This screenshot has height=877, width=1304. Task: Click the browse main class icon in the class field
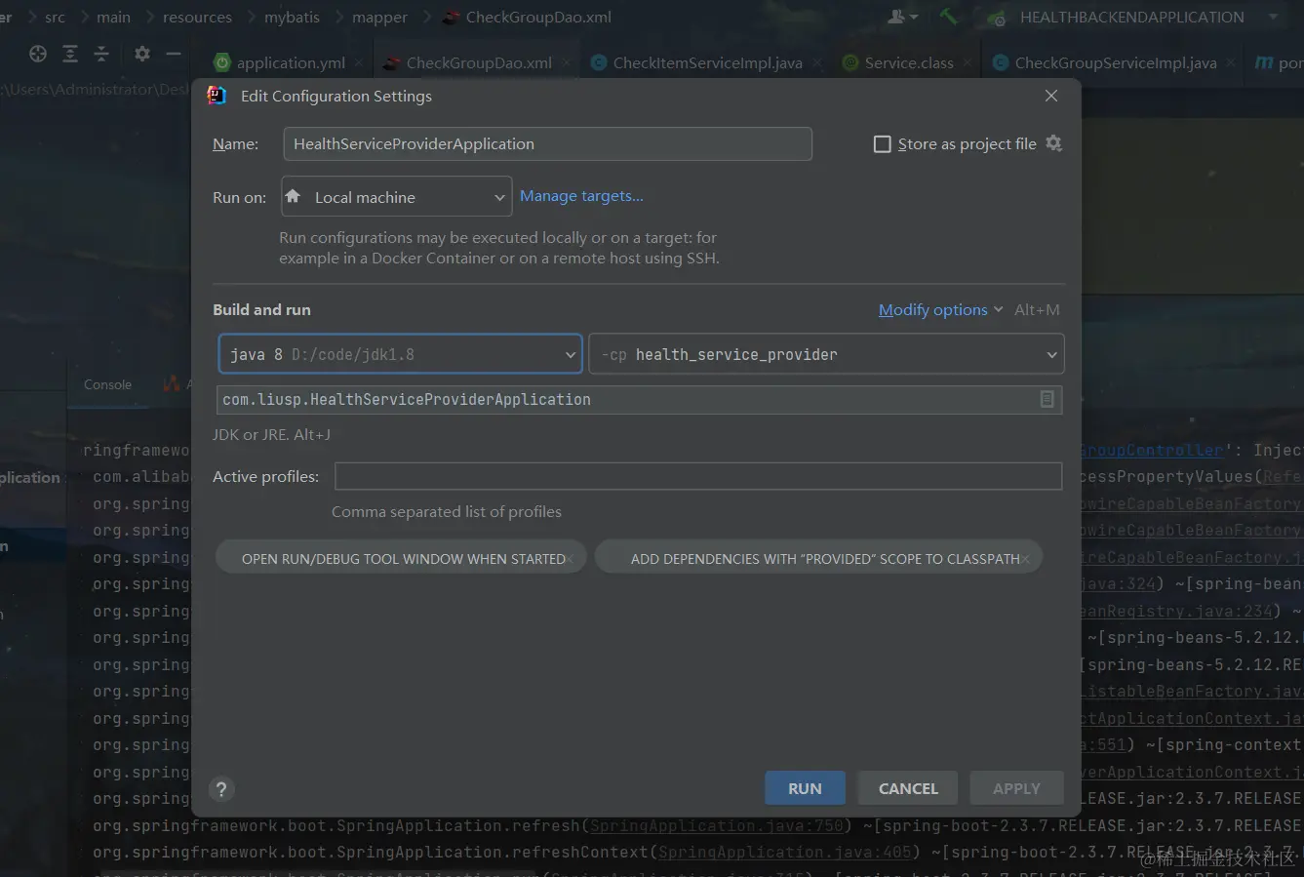[x=1047, y=399]
